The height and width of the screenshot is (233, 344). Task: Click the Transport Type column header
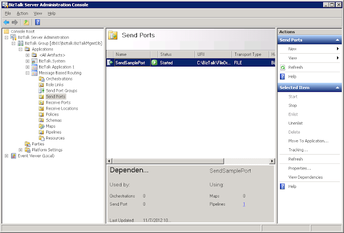[250, 54]
